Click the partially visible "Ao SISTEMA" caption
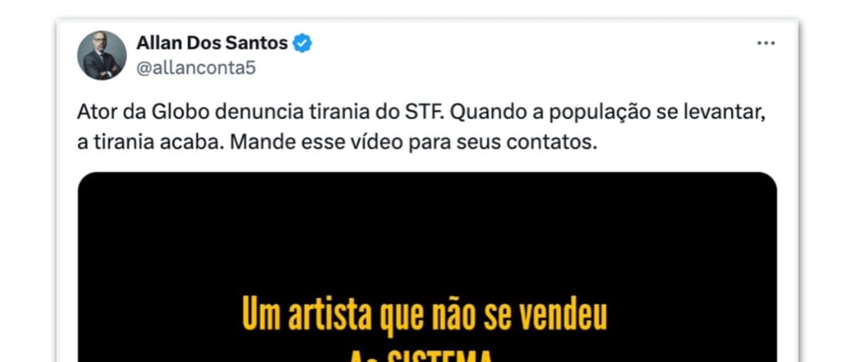Viewport: 855px width, 362px height. [x=420, y=356]
